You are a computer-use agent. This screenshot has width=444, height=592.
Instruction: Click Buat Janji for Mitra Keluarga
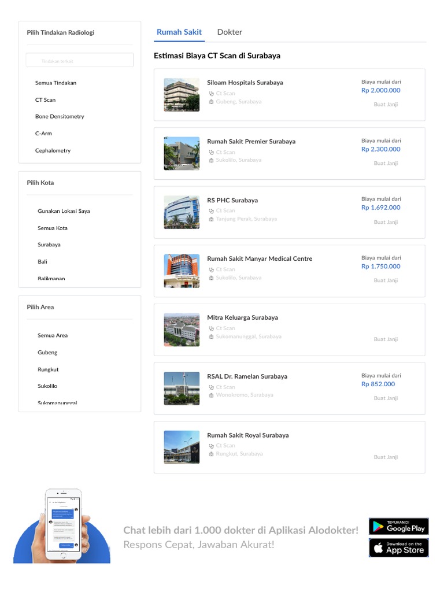pos(386,339)
